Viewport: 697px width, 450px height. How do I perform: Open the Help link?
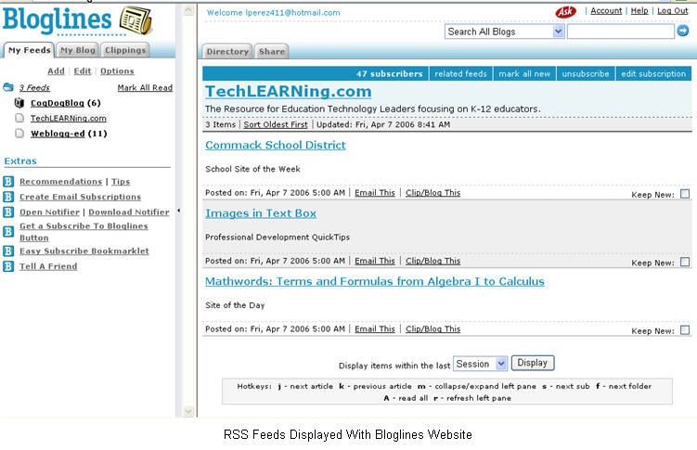coord(639,10)
